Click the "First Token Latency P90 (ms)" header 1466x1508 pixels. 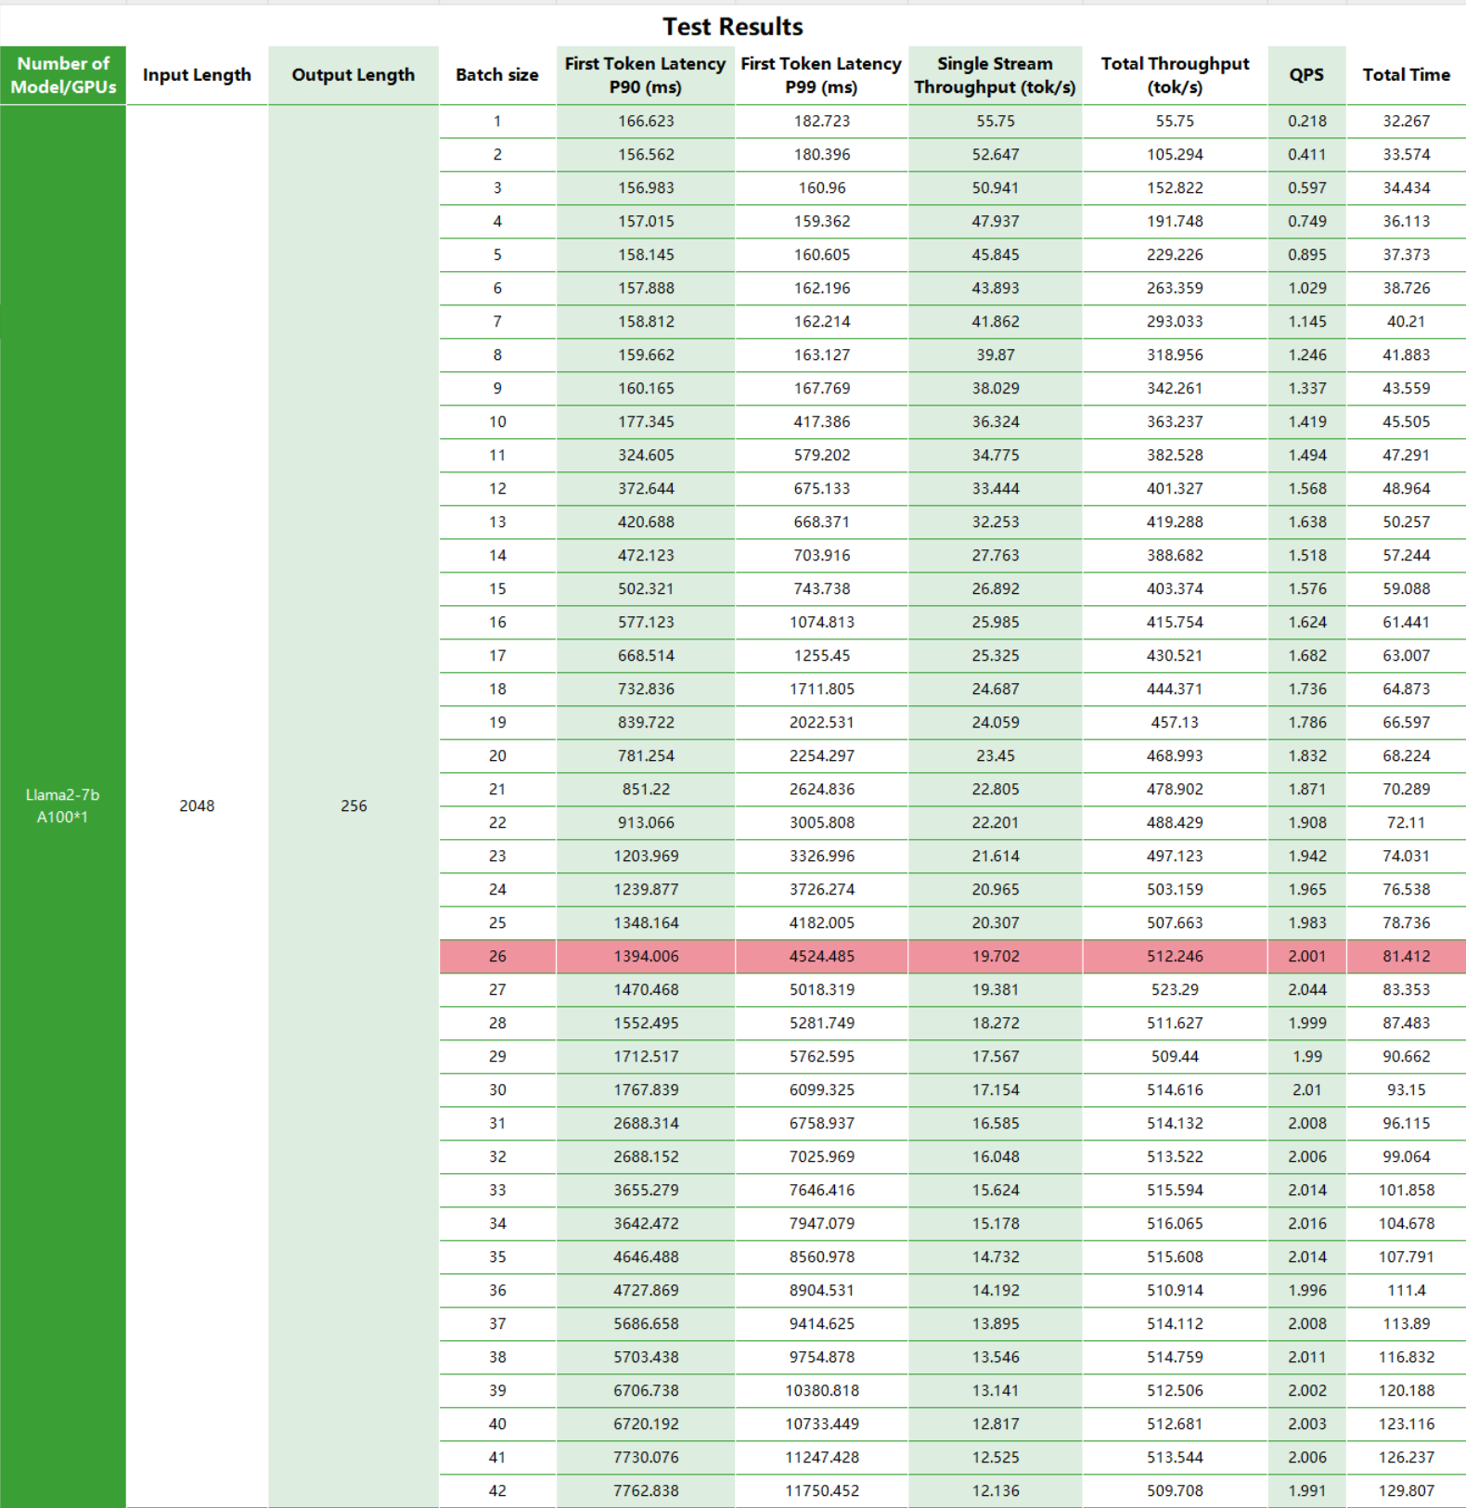point(646,75)
